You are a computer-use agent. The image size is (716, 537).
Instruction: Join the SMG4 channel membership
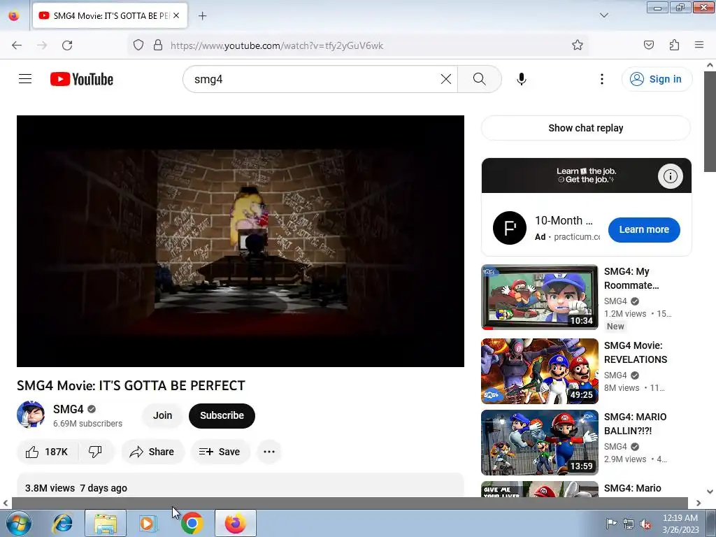coord(162,415)
